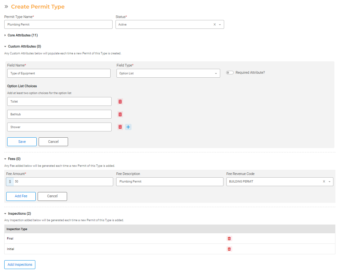This screenshot has height=272, width=339.
Task: Collapse the Custom Attributes section
Action: click(5, 46)
